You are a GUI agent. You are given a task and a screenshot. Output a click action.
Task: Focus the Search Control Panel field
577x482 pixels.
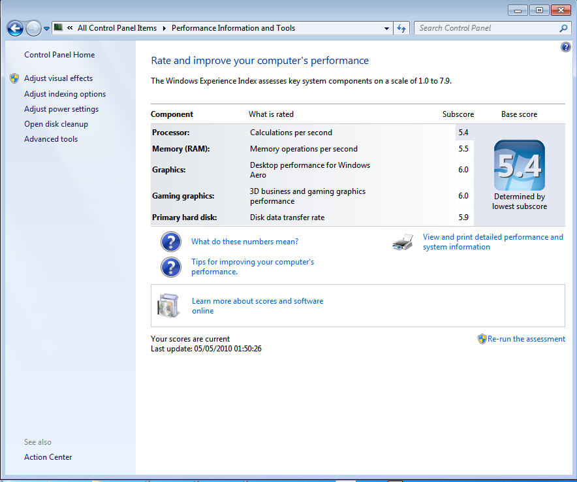pyautogui.click(x=487, y=28)
